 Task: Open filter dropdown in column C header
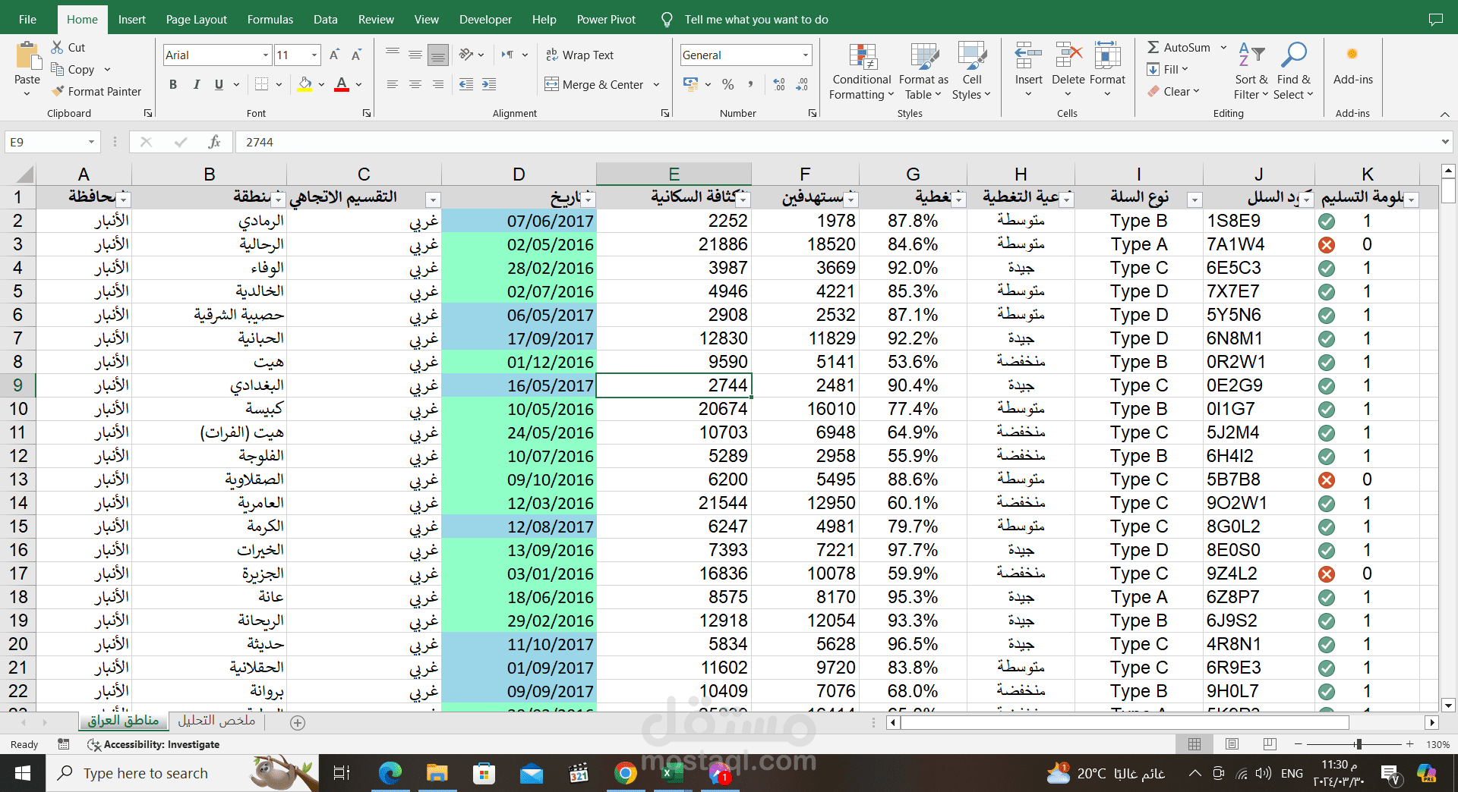point(433,200)
